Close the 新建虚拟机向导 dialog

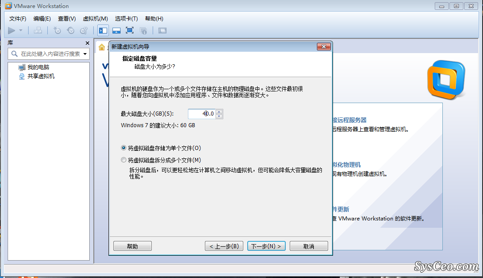(324, 46)
